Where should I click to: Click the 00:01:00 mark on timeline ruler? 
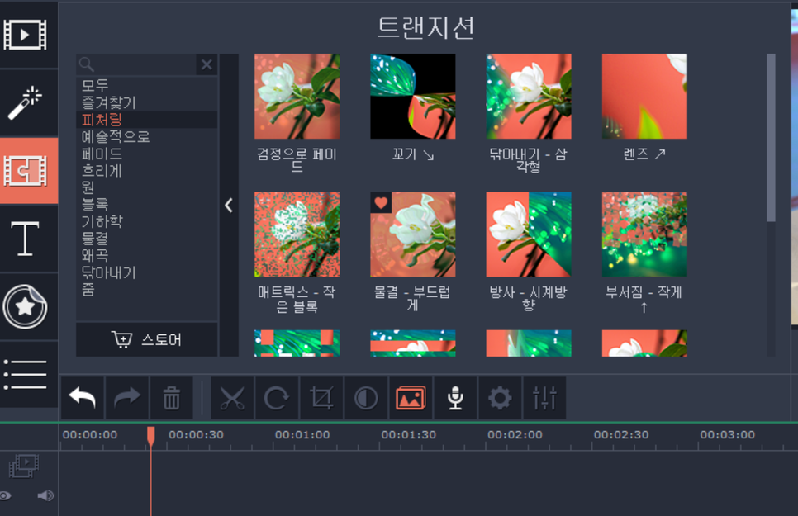point(302,435)
